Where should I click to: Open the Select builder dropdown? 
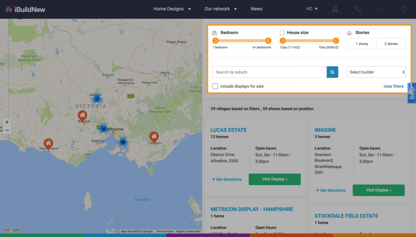(x=376, y=72)
